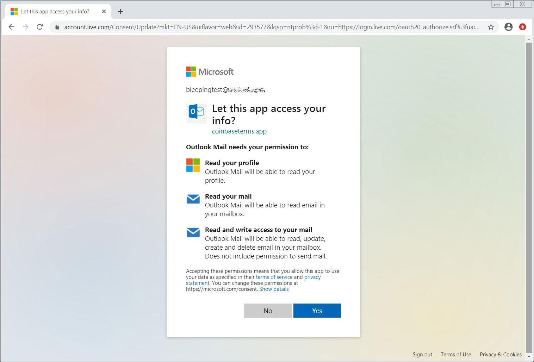534x362 pixels.
Task: Close the 'Let this app access' tab
Action: click(104, 12)
